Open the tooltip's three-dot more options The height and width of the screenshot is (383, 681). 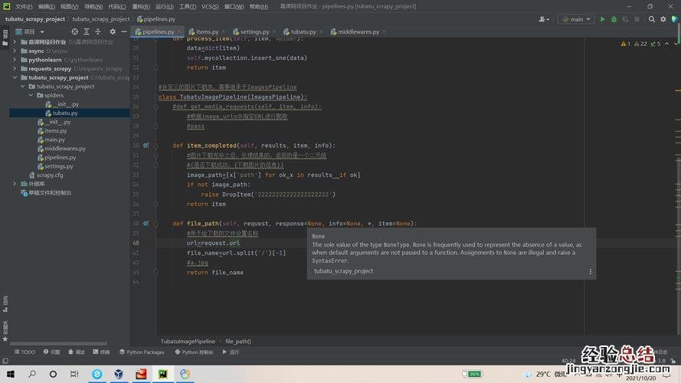590,271
